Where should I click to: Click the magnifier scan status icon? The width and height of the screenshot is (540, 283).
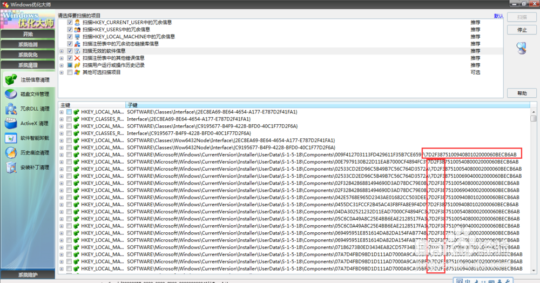522,48
